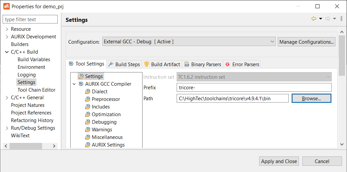Select Dialect under AURIX GCC Compiler
347x172 pixels.
click(x=99, y=91)
